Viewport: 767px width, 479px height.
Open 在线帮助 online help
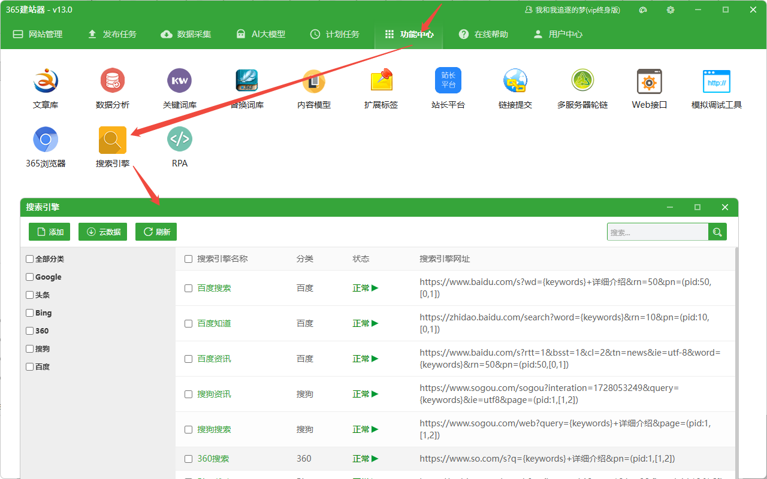(484, 34)
